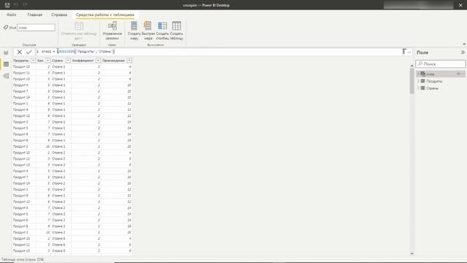This screenshot has height=263, width=467.
Task: Click Создать меру (new measure) icon
Action: 134,26
